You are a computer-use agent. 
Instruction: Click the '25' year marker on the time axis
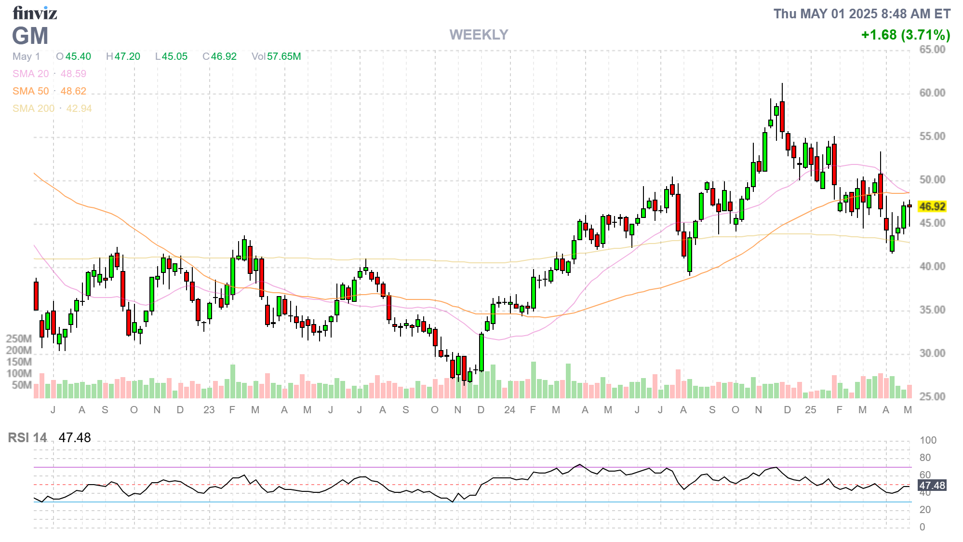pyautogui.click(x=810, y=410)
